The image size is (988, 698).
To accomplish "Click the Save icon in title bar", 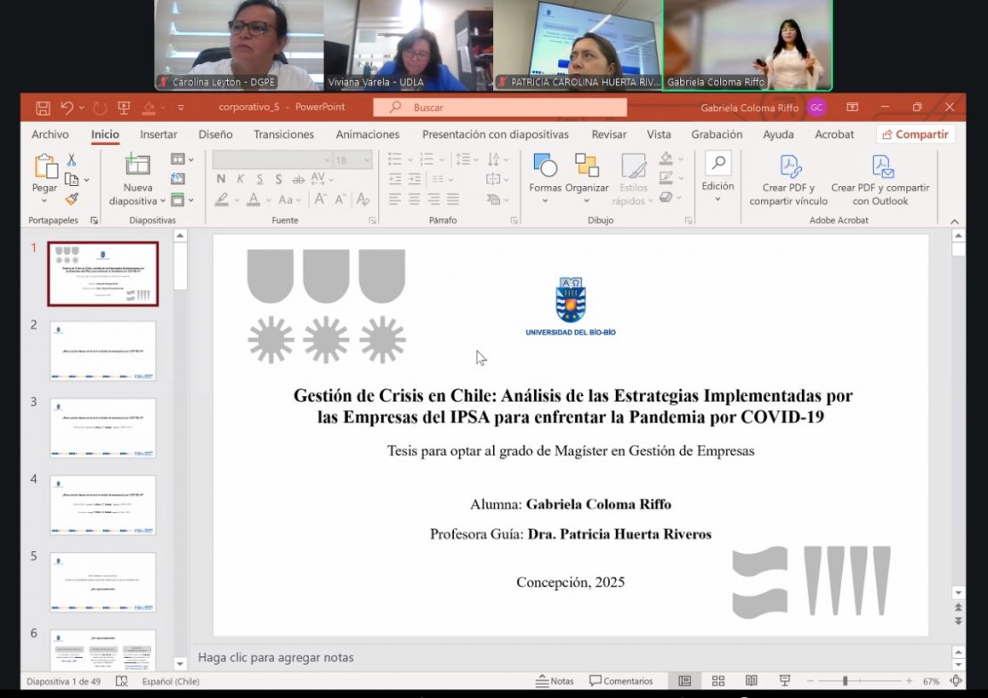I will 43,108.
